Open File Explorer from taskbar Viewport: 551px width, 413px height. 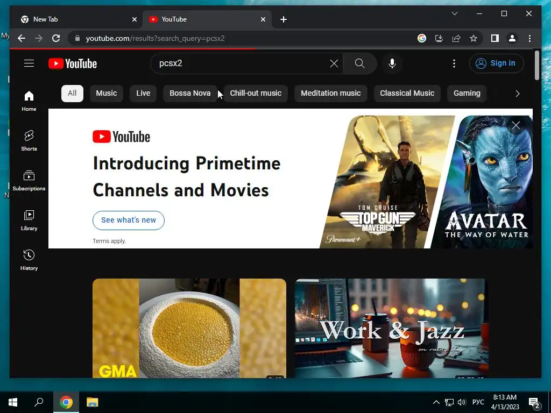[93, 402]
